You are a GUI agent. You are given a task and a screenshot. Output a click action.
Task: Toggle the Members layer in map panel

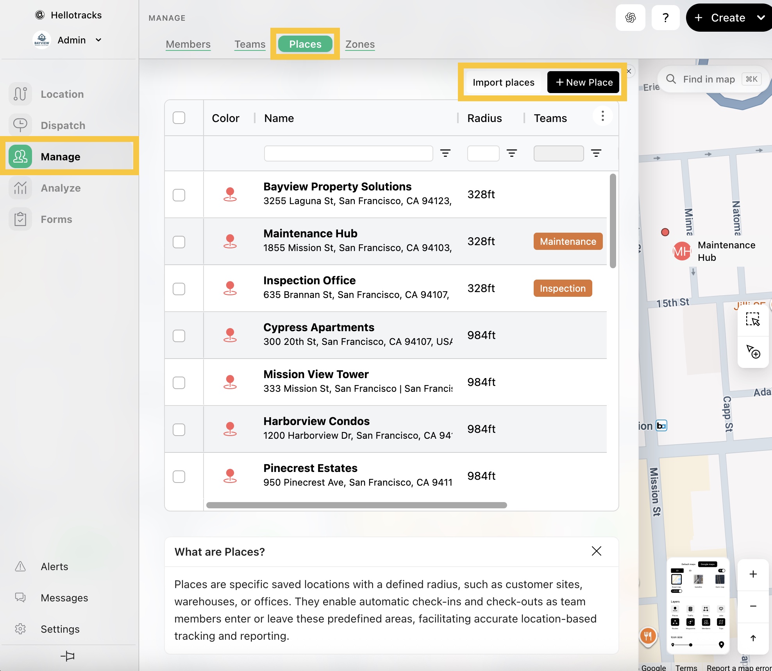706,622
